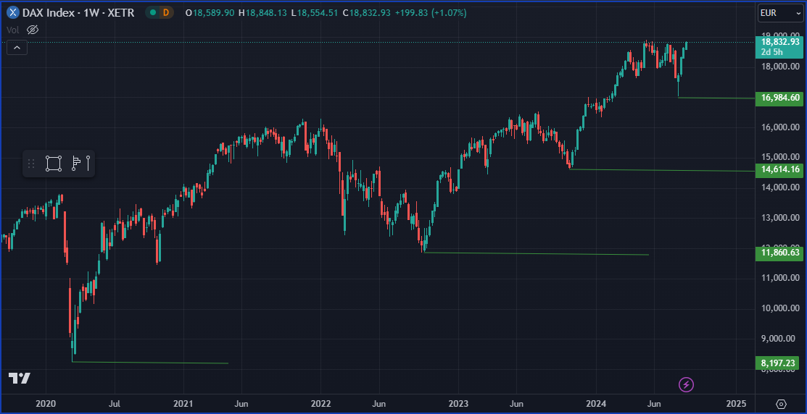Select the rectangle selection tool
Screen dimensions: 807x414
pyautogui.click(x=54, y=164)
